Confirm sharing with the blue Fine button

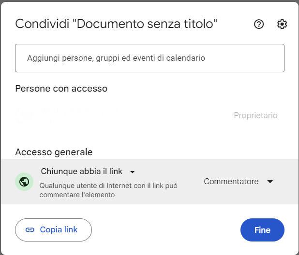click(x=262, y=230)
